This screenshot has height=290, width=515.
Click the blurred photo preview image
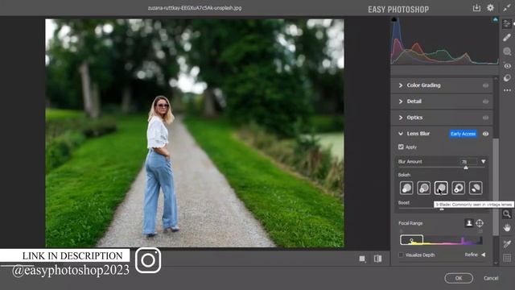(195, 133)
